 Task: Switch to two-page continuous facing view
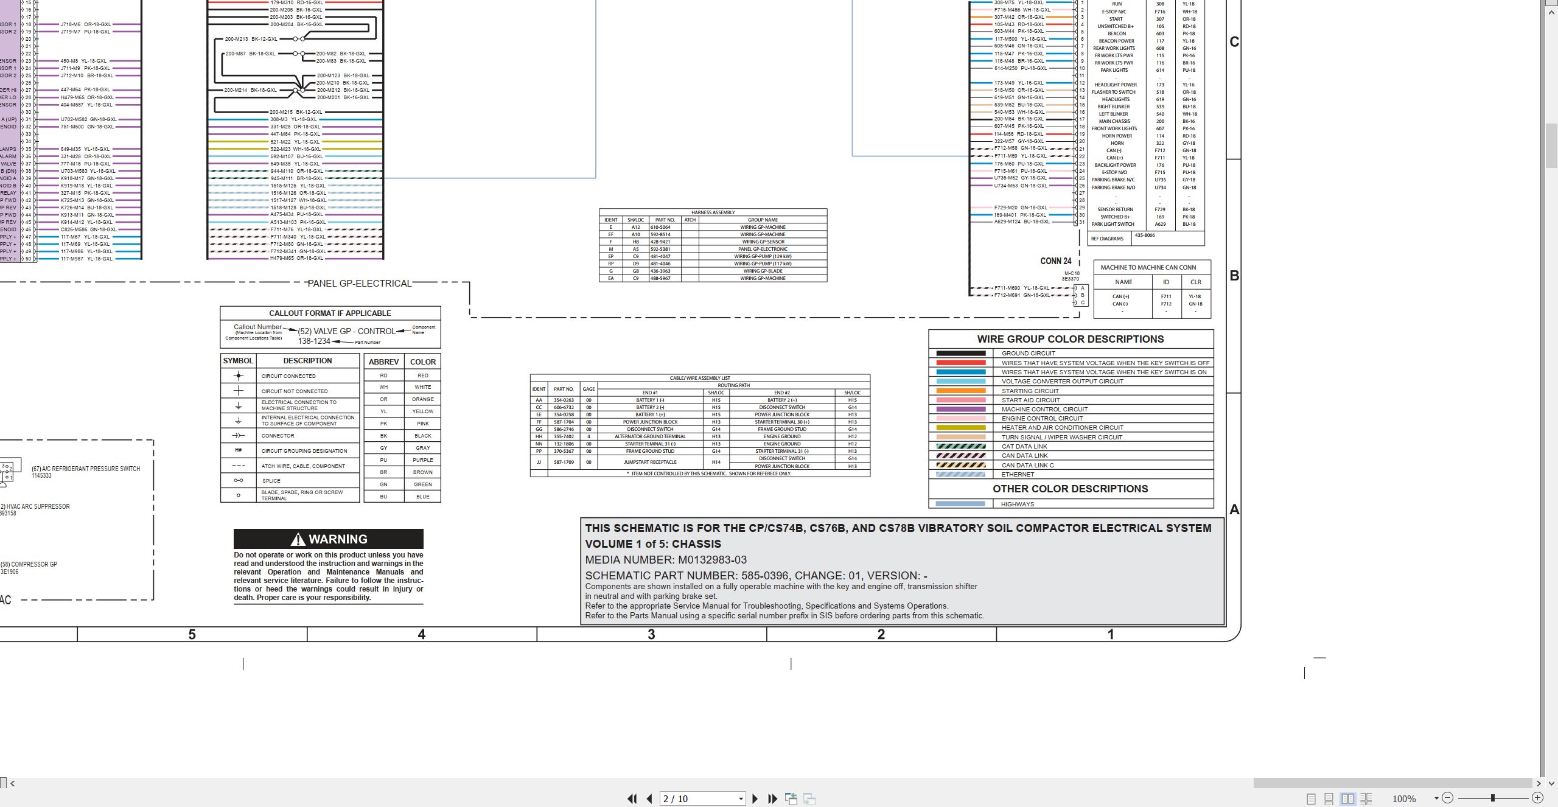coord(1366,798)
